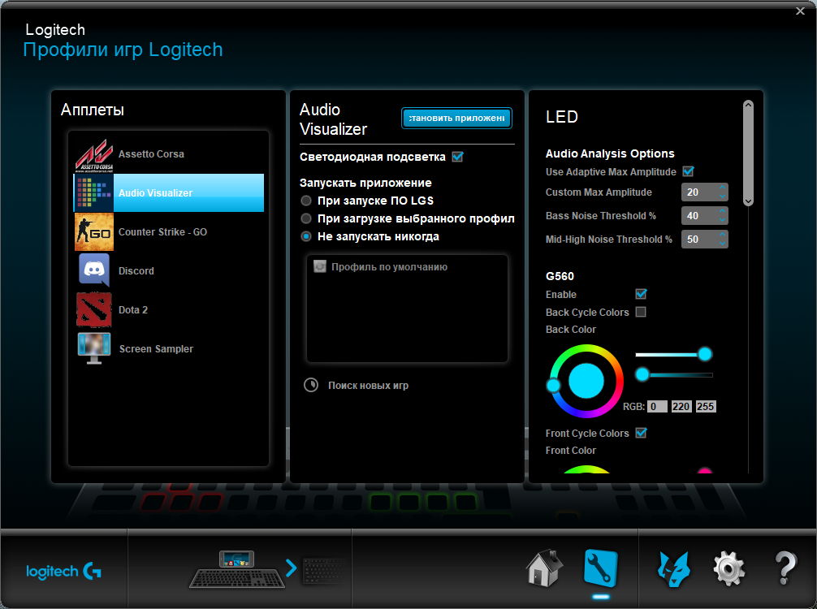Increase Custom Max Amplitude with up arrow
817x609 pixels.
(722, 188)
